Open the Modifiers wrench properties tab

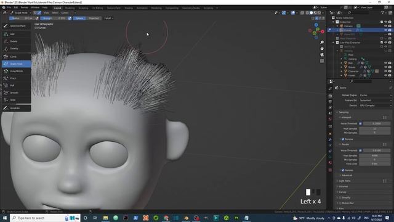click(x=330, y=139)
